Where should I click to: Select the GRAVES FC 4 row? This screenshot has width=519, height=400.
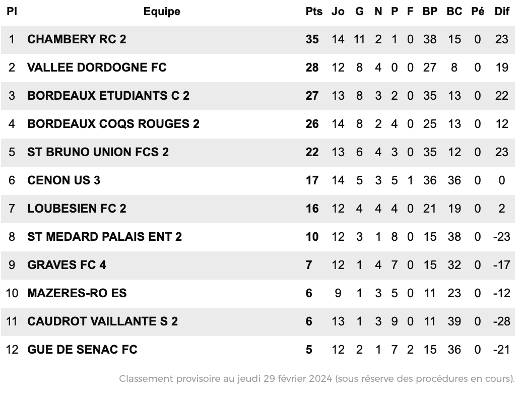point(258,265)
